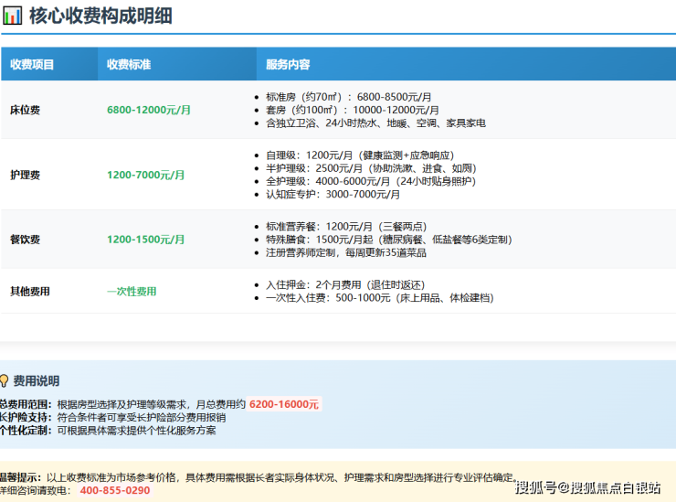676x502 pixels.
Task: Click the green 1200-7000元/月 nursing price
Action: pos(146,175)
